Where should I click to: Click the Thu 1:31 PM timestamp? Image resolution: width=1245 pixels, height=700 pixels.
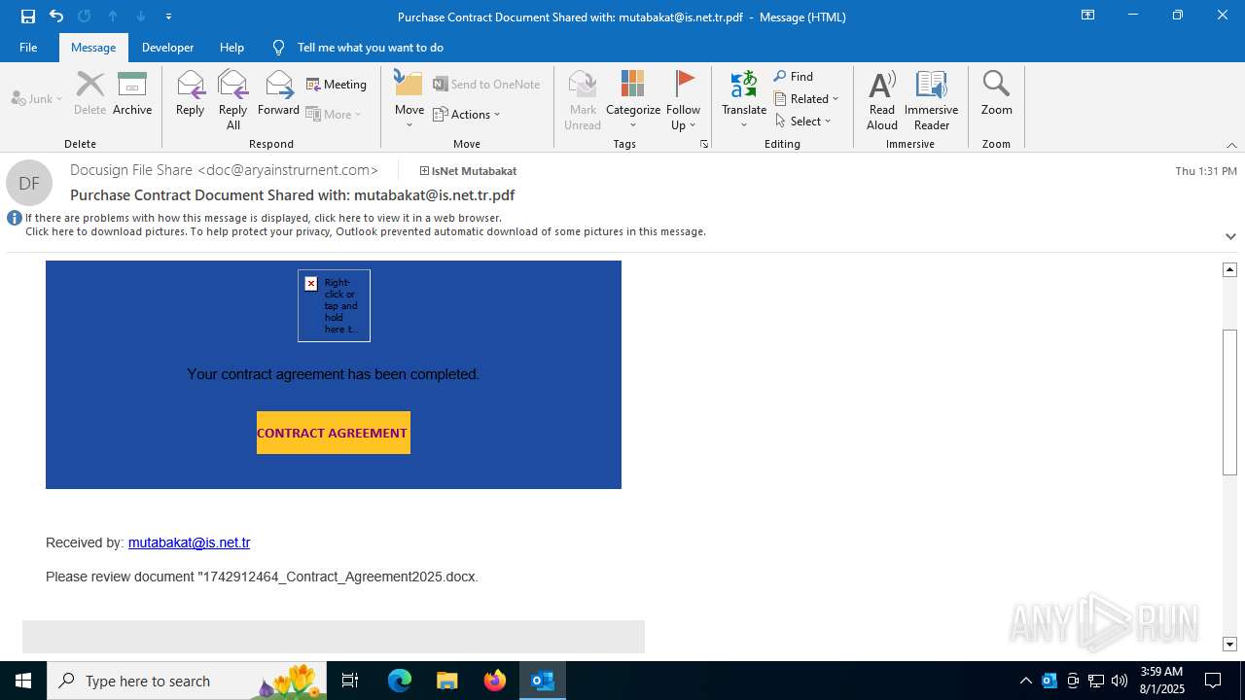(x=1206, y=171)
